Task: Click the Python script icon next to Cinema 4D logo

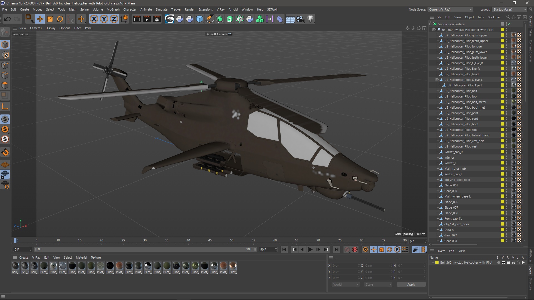Action: coord(180,19)
